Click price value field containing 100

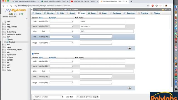pos(107,31)
